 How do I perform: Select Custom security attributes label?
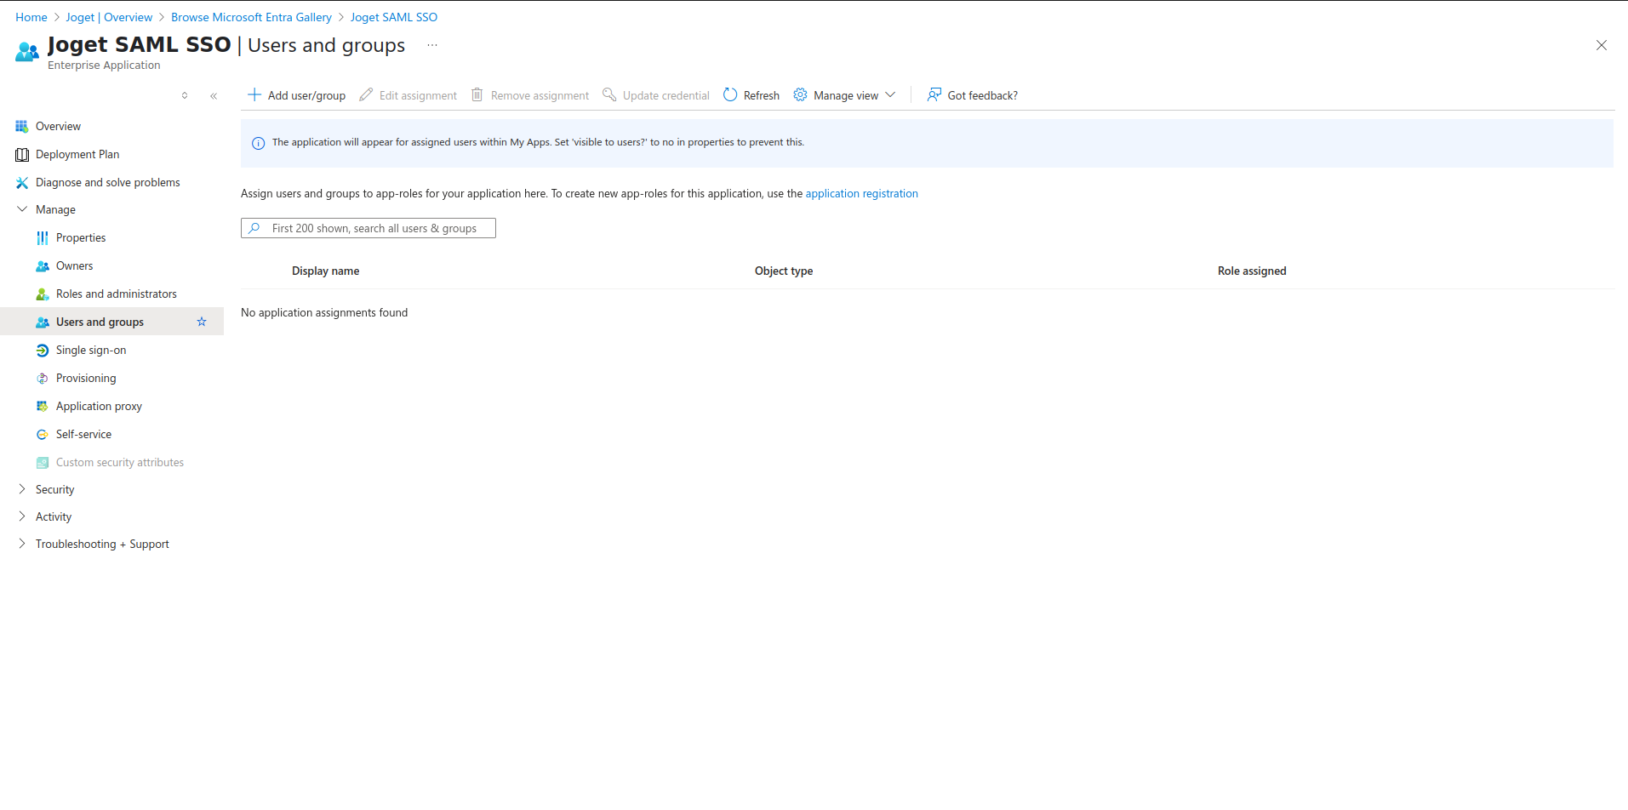[120, 462]
